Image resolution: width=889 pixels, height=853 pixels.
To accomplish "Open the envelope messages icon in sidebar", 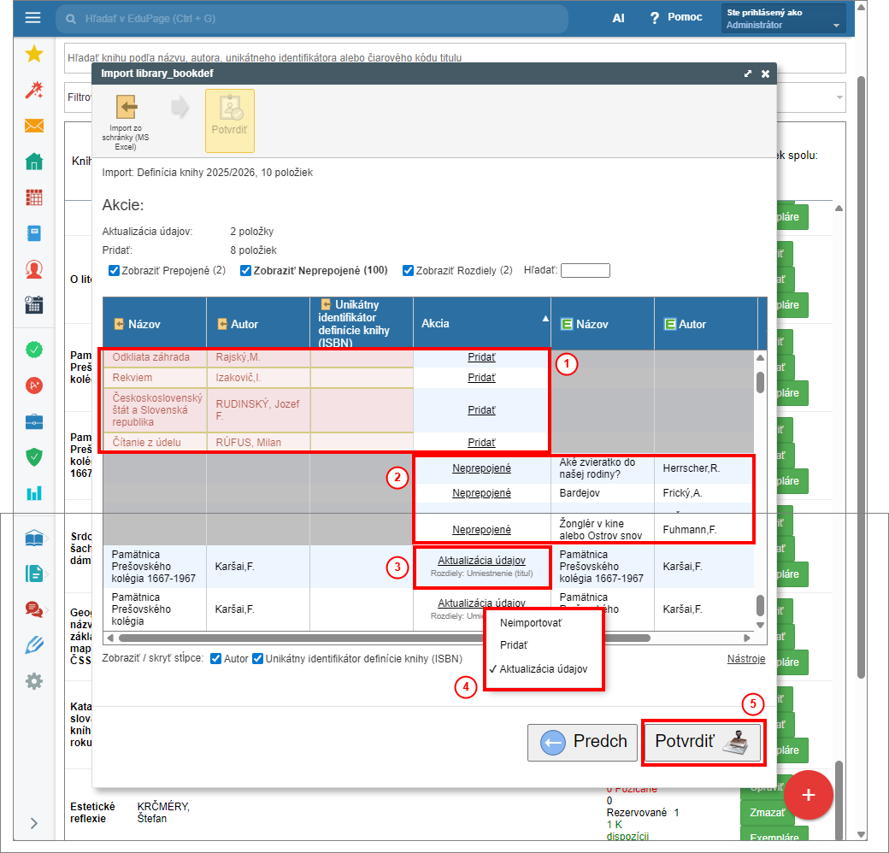I will pyautogui.click(x=34, y=126).
